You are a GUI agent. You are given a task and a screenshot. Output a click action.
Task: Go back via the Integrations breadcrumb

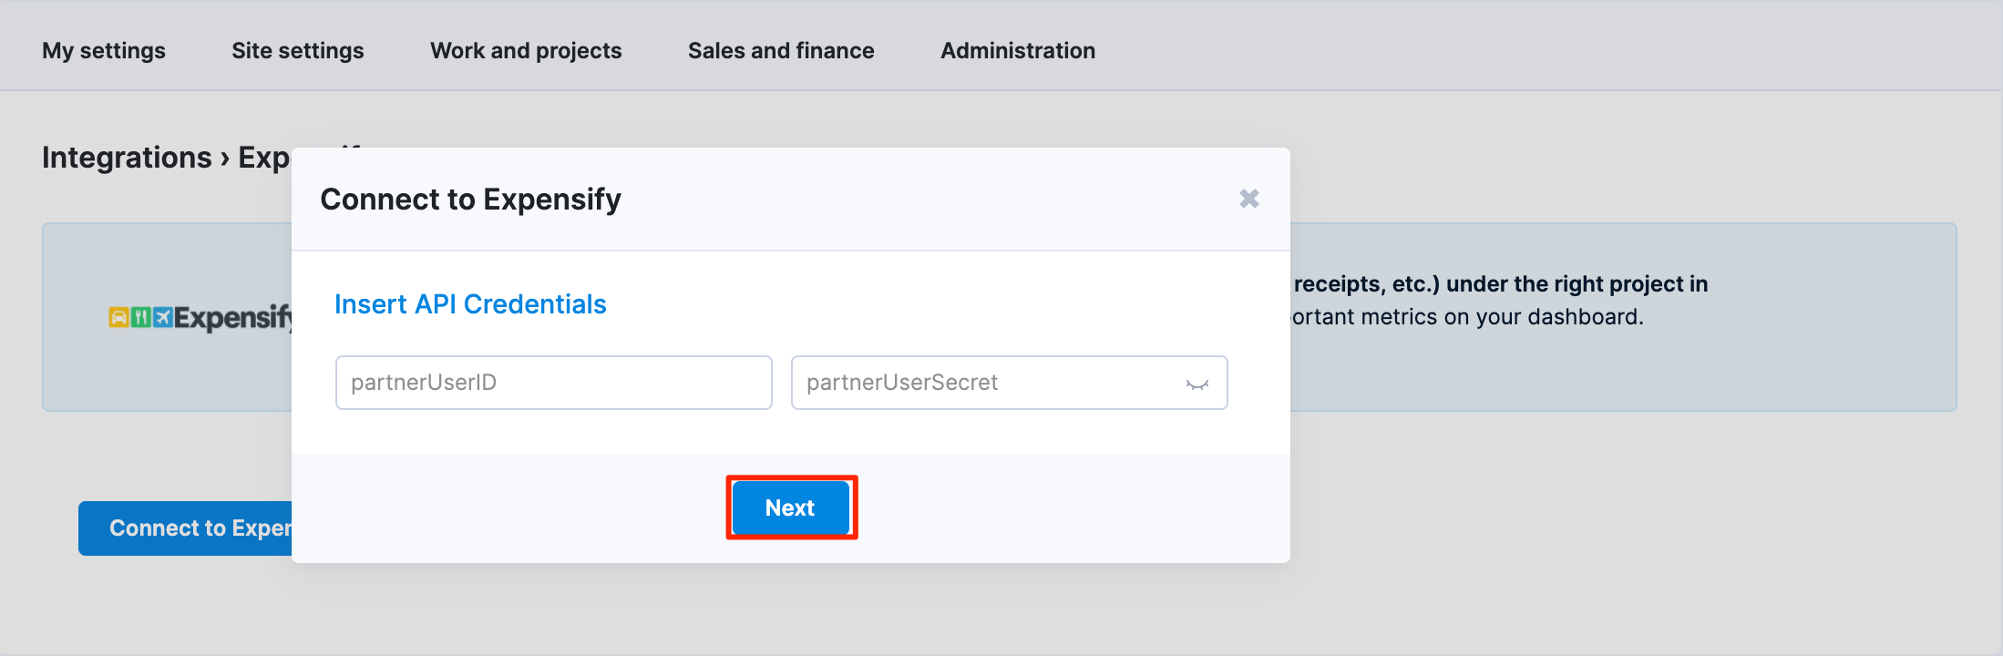(127, 157)
